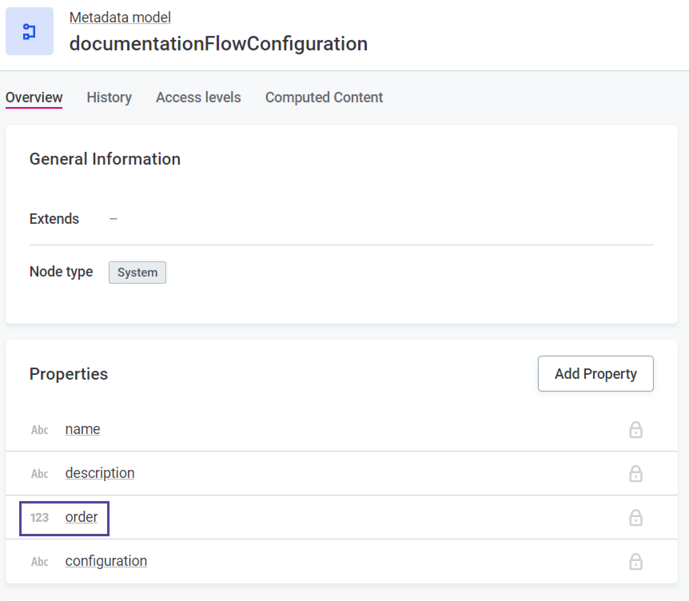Open the name property link
This screenshot has height=601, width=689.
83,429
